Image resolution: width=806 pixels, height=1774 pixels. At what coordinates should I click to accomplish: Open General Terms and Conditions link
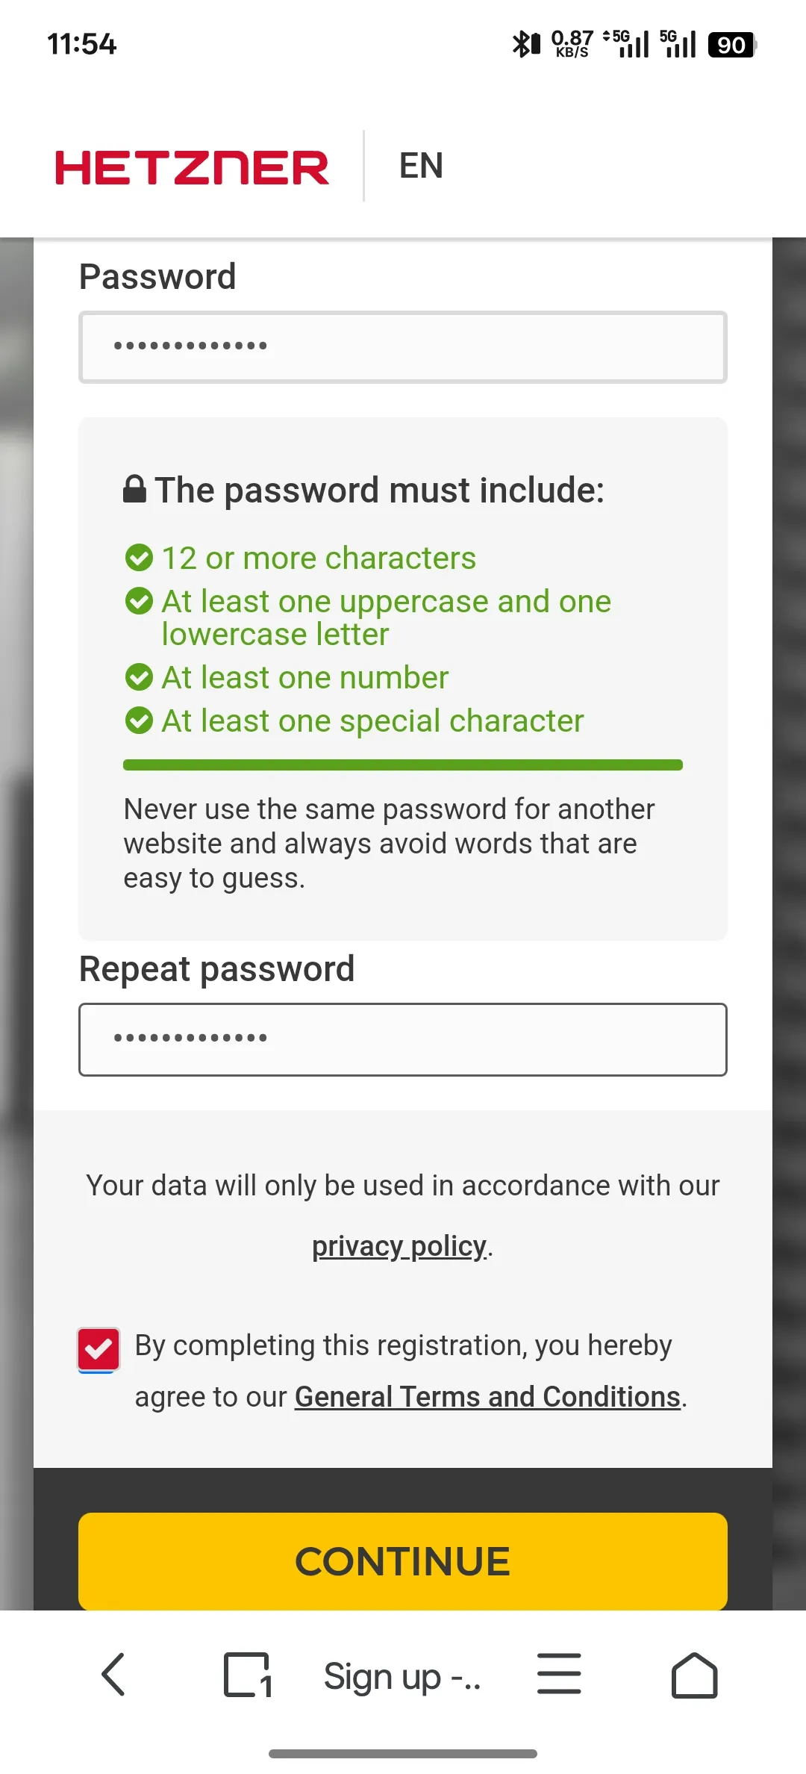pos(487,1397)
